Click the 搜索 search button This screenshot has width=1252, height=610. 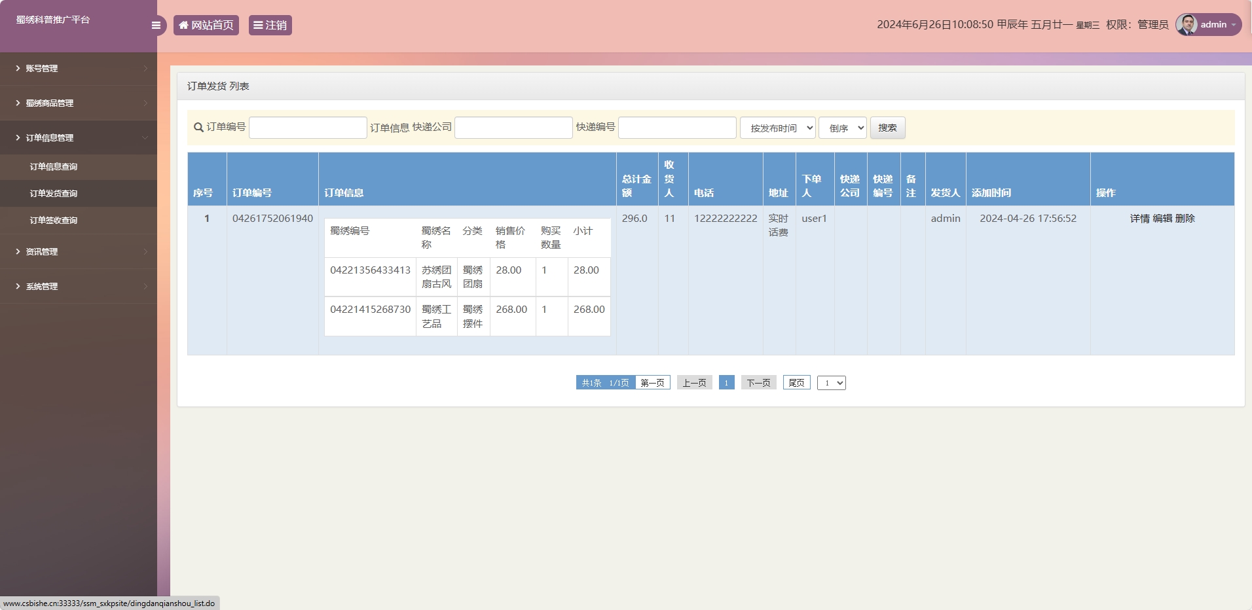pyautogui.click(x=887, y=128)
